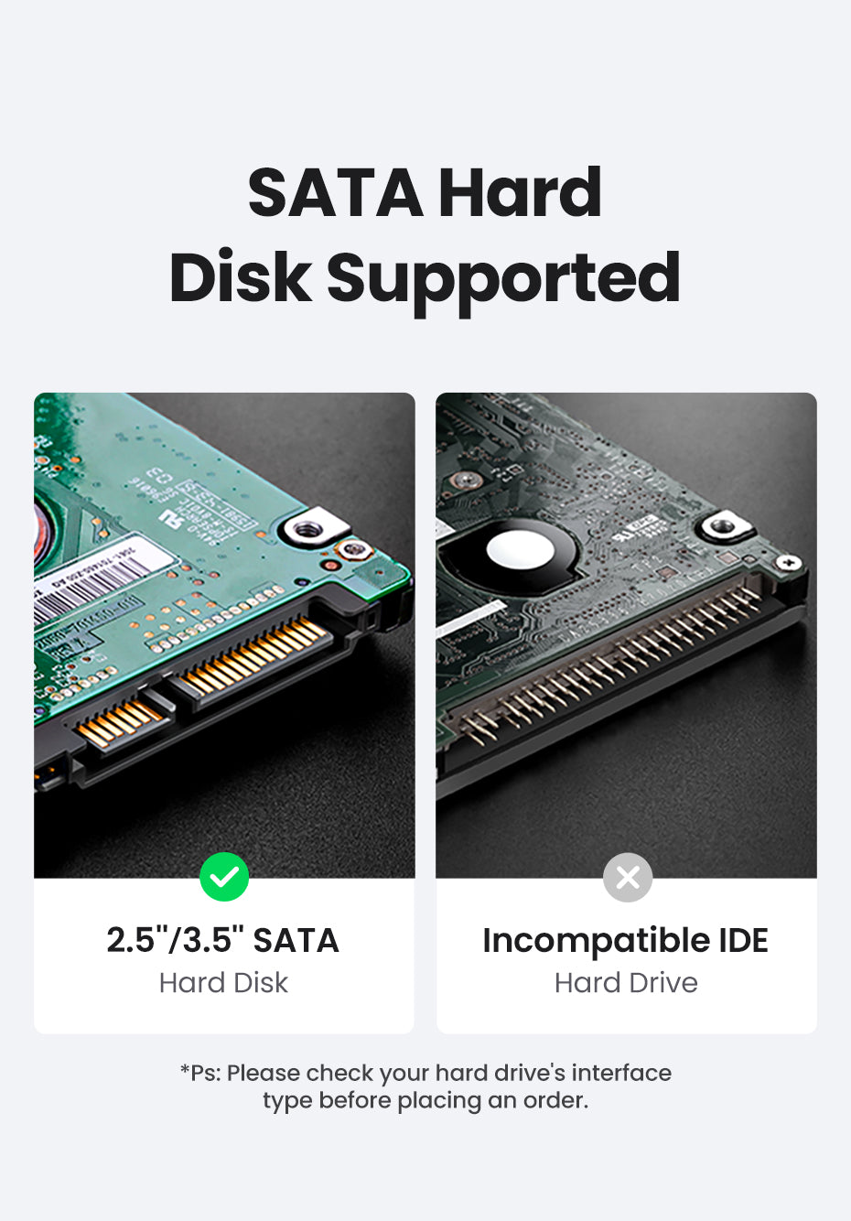Click the "Hard Drive" subtitle

[626, 982]
